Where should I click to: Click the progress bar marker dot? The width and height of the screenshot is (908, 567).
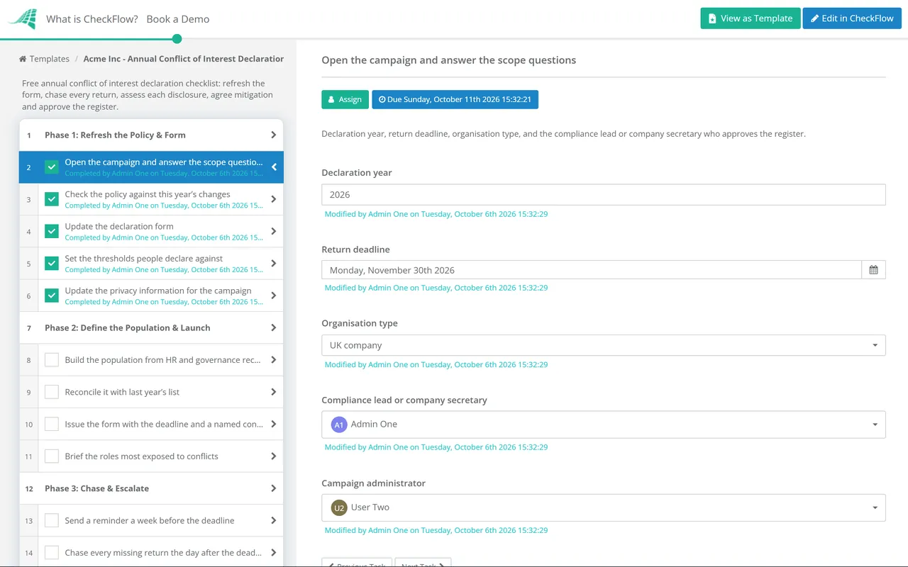pos(177,38)
